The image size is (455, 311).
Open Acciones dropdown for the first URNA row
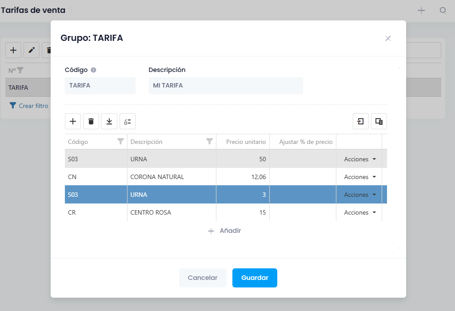(360, 159)
